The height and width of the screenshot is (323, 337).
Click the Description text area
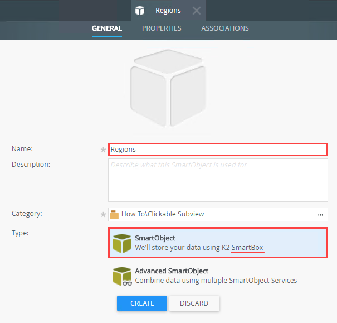pyautogui.click(x=218, y=180)
